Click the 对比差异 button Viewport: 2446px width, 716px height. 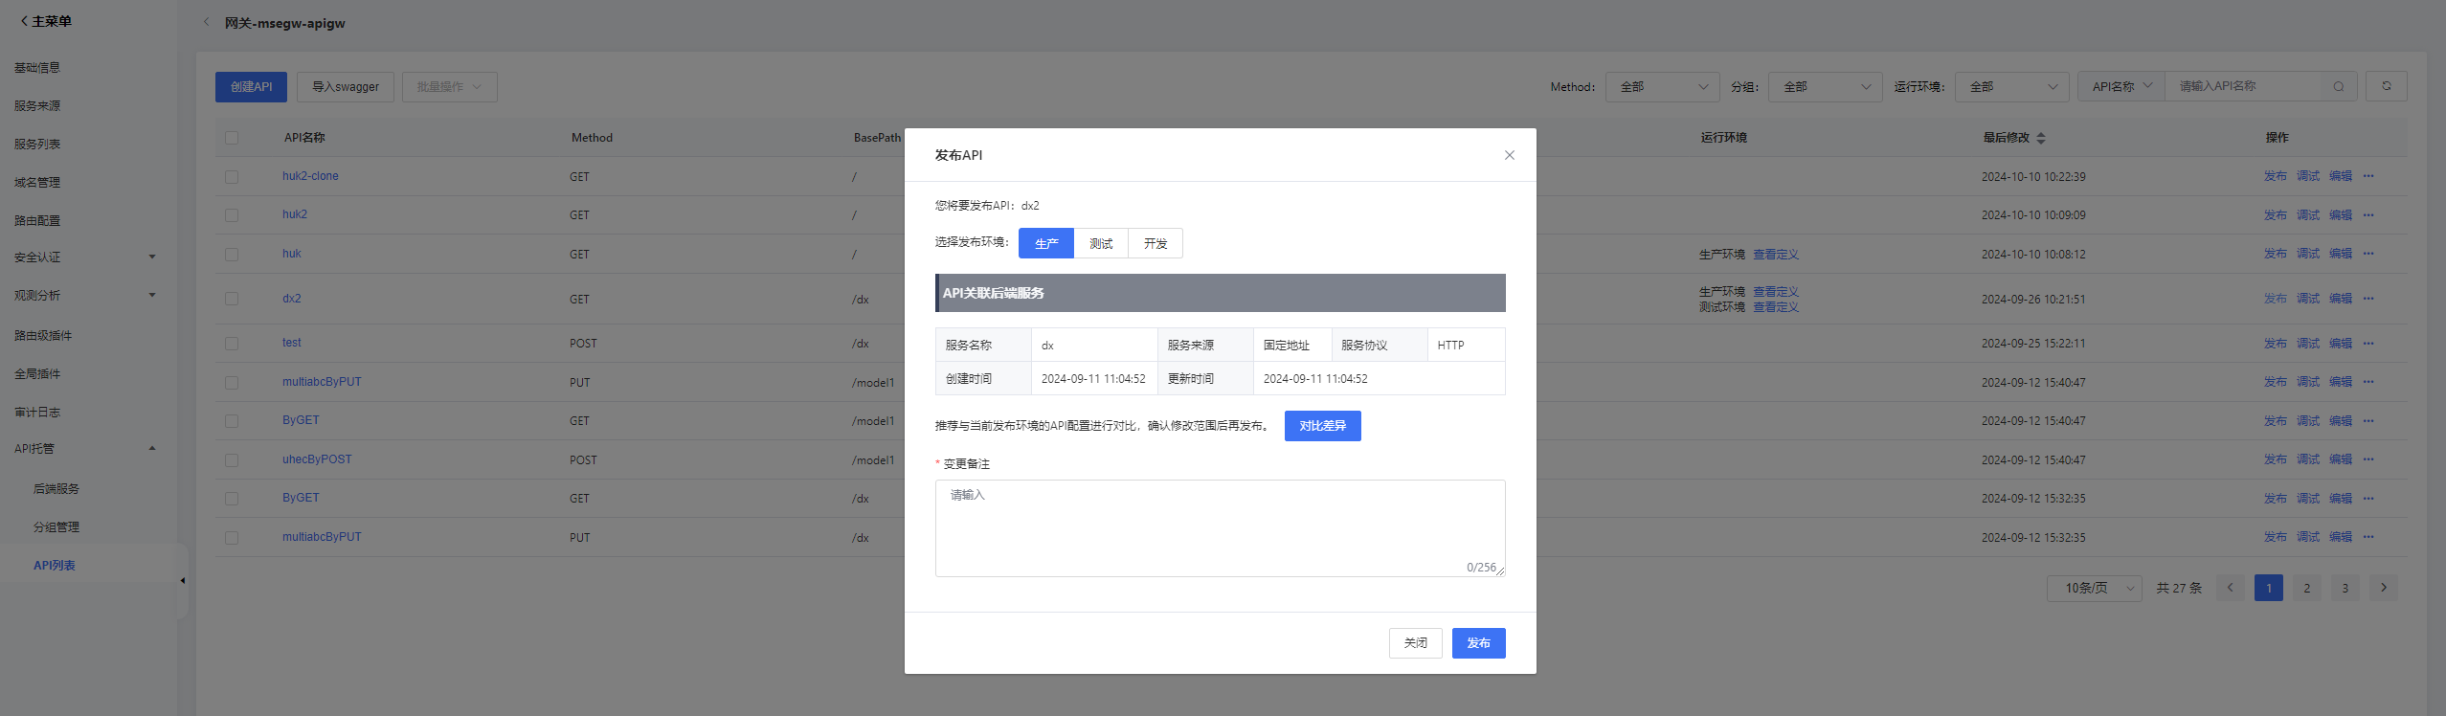tap(1322, 426)
